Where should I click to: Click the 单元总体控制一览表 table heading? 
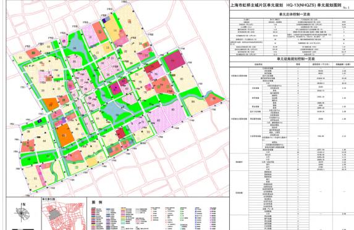tap(292, 14)
